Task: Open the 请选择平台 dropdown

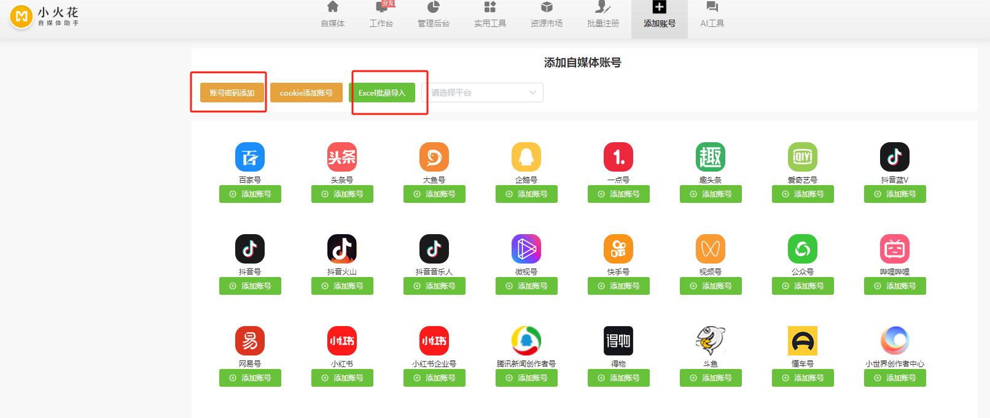Action: tap(482, 93)
